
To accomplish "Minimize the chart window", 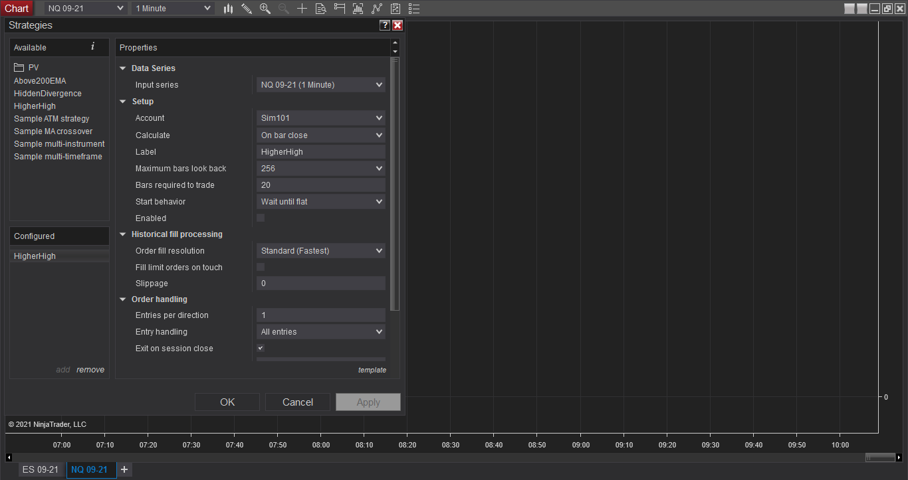I will coord(875,9).
